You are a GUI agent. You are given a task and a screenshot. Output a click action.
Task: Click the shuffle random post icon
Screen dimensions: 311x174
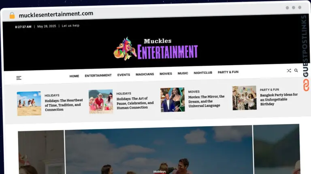289,71
